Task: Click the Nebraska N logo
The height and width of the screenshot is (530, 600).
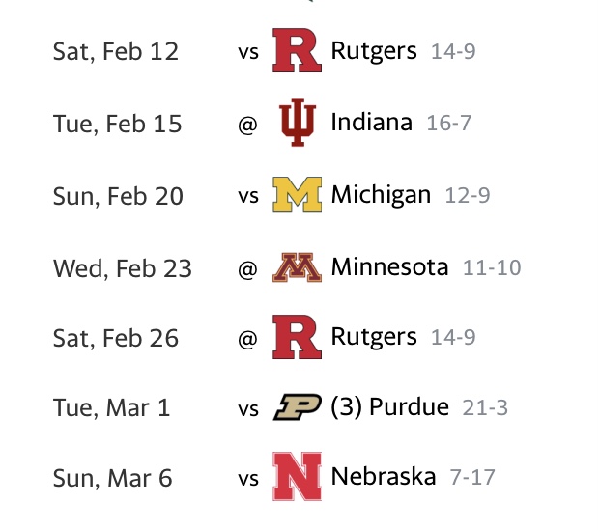Action: tap(297, 479)
